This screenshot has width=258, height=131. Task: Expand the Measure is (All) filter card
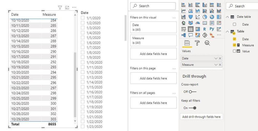153,40
